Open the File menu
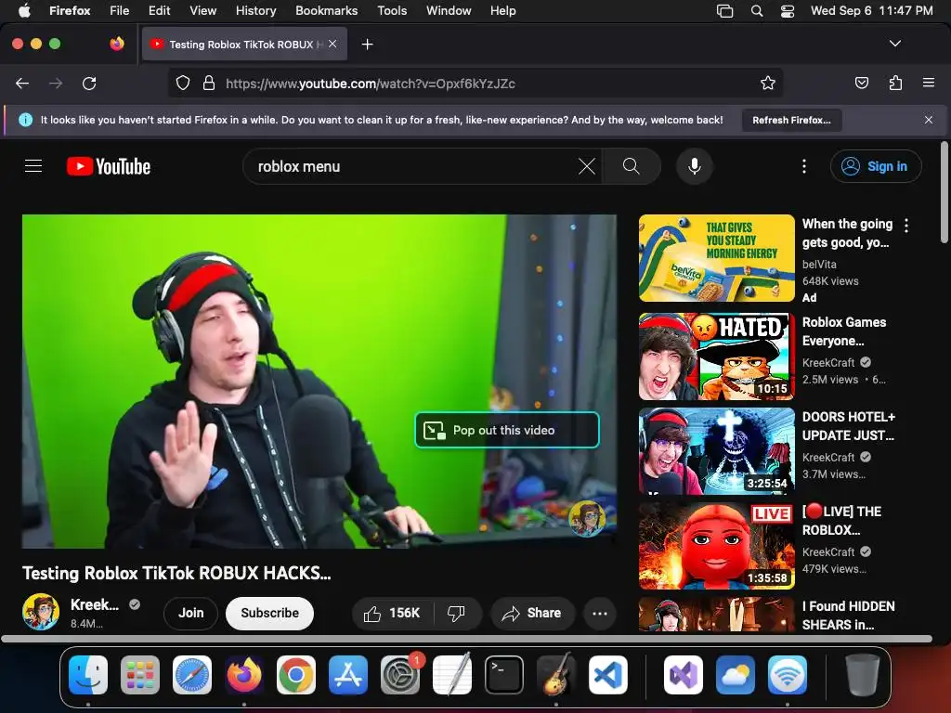The height and width of the screenshot is (713, 951). (x=119, y=11)
